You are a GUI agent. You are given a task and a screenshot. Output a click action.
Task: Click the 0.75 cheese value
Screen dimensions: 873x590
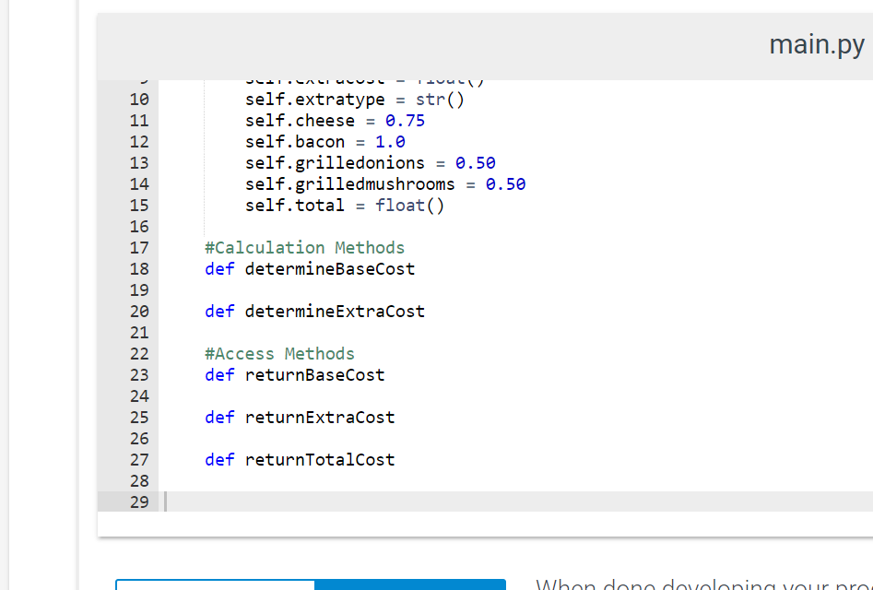click(x=405, y=121)
